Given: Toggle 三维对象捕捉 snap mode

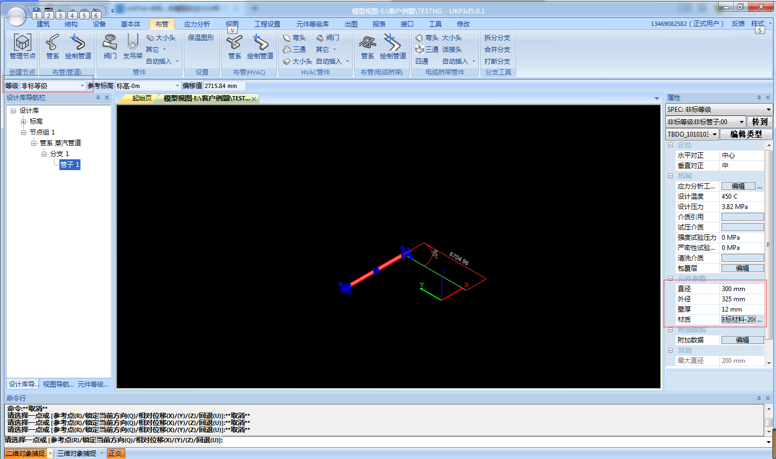Looking at the screenshot, I should [x=77, y=454].
